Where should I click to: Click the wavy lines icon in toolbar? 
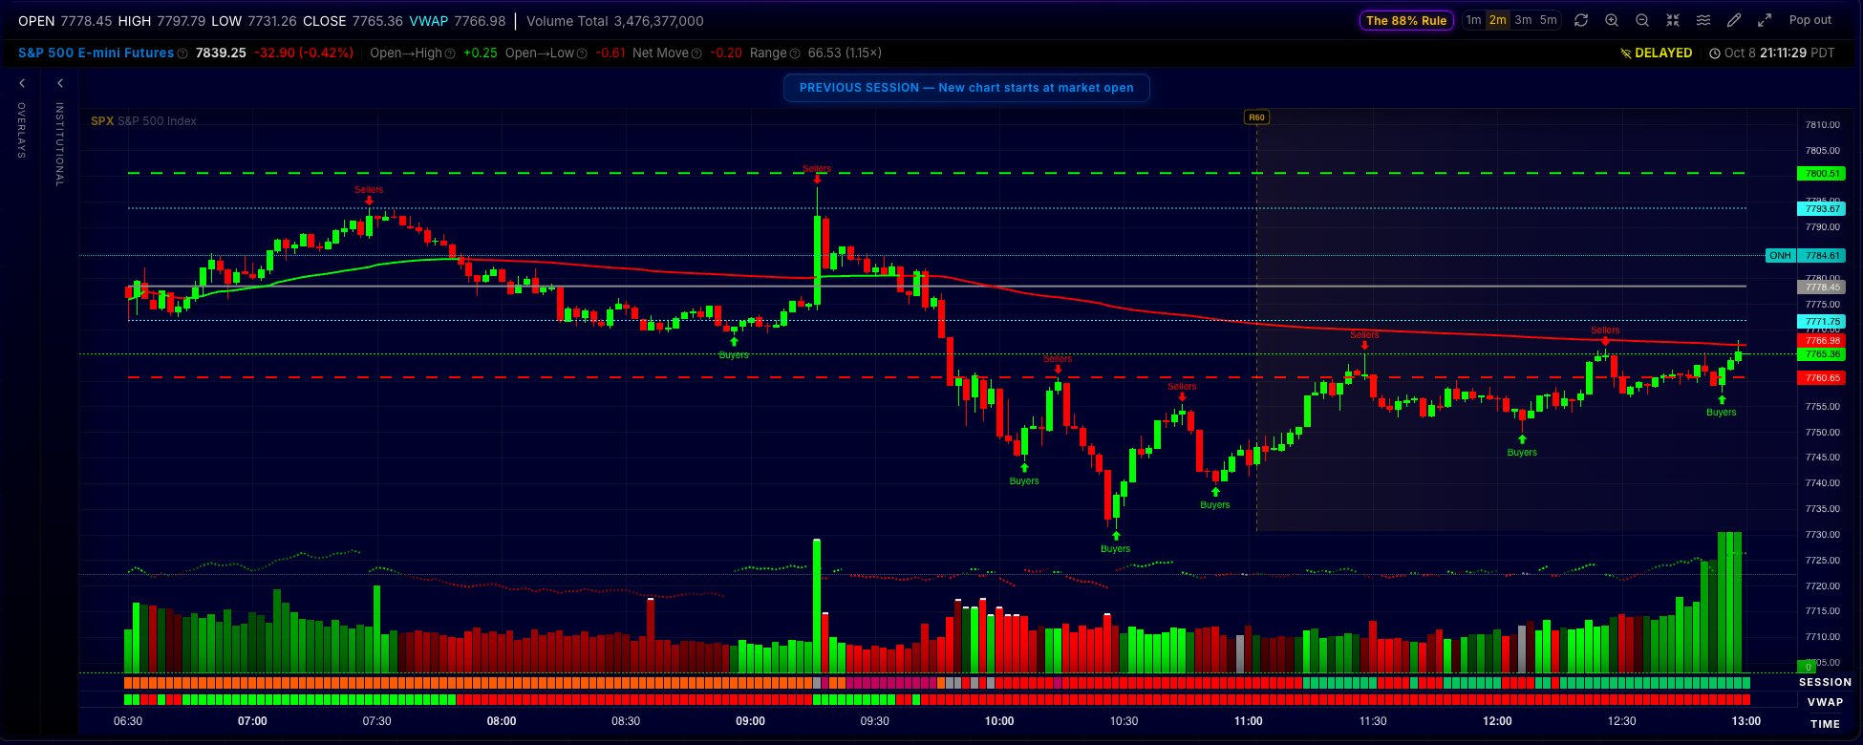click(x=1703, y=20)
